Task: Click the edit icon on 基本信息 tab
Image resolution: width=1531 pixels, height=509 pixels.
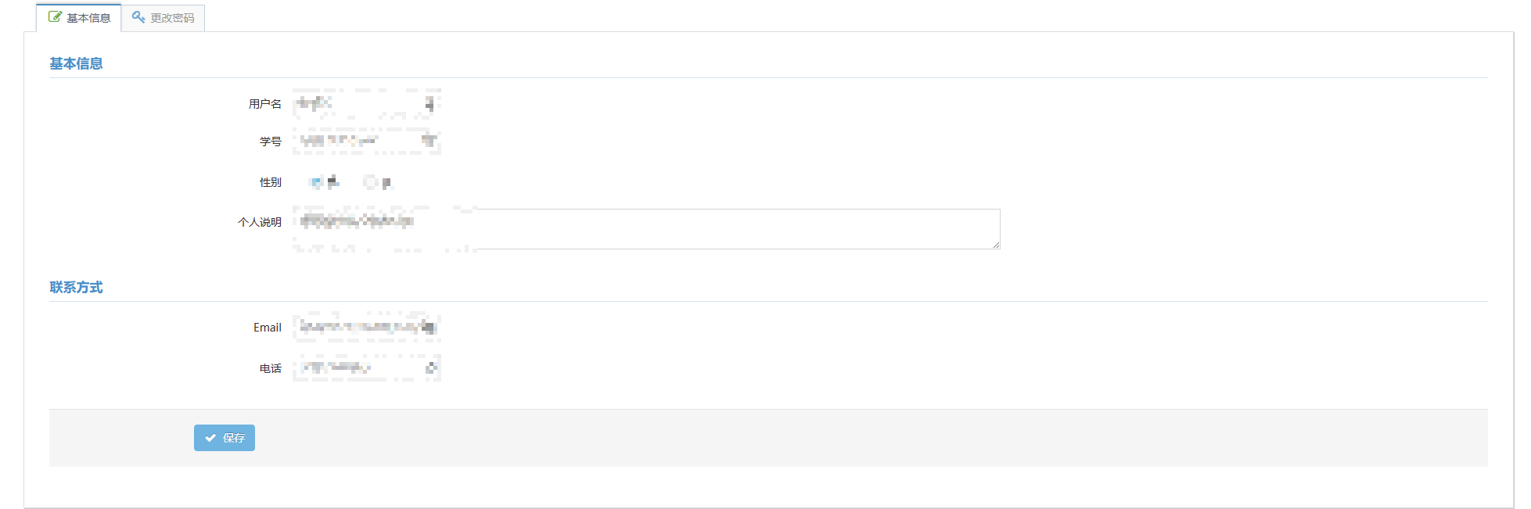Action: (x=55, y=16)
